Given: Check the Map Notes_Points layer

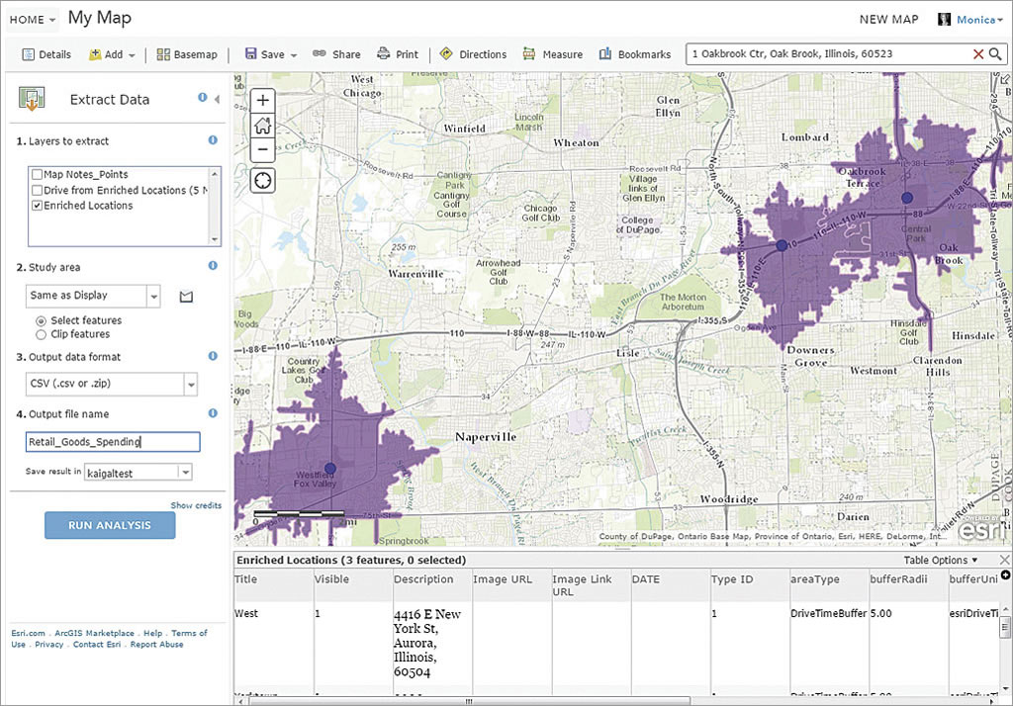Looking at the screenshot, I should (x=38, y=174).
